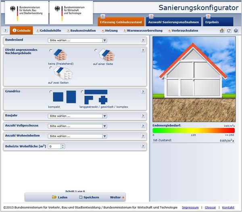Click the question mark left of Gebäude tab

5,31
